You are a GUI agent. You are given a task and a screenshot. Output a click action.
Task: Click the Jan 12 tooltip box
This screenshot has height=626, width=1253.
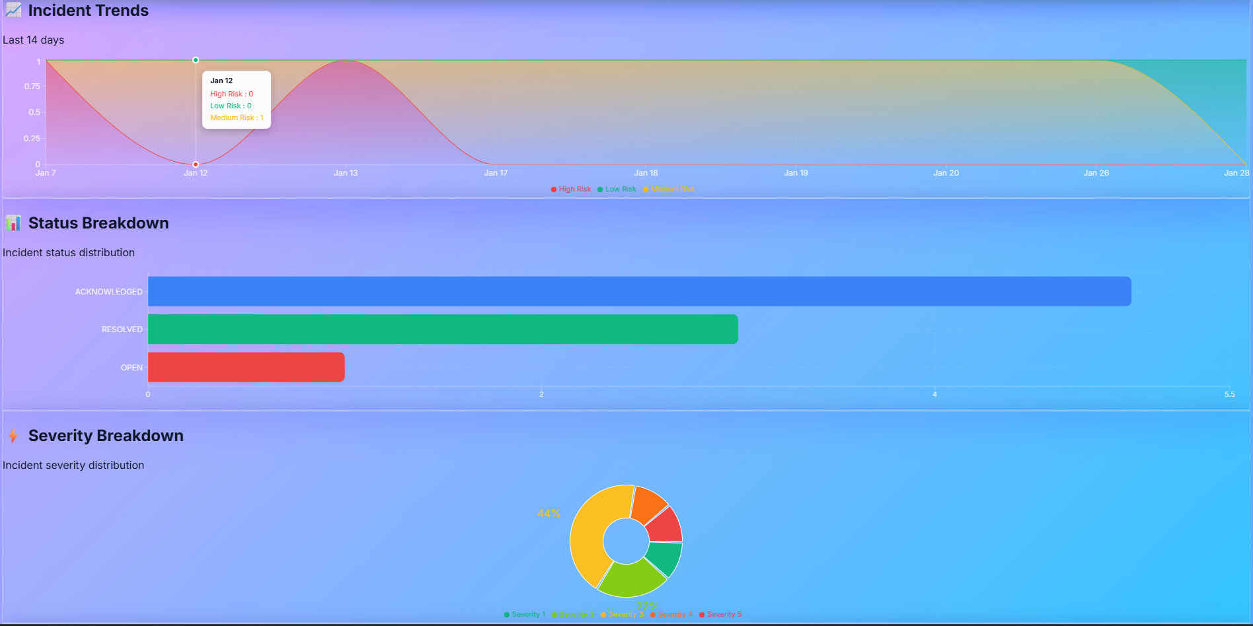click(x=237, y=99)
